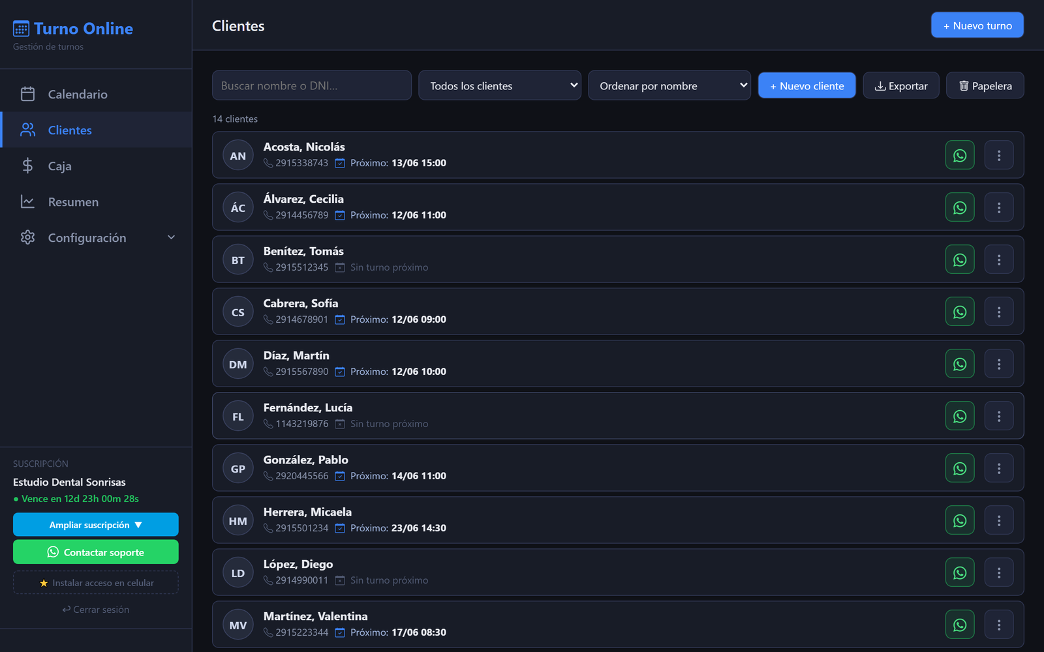The width and height of the screenshot is (1044, 652).
Task: Open WhatsApp chat for Fernández, Lucía
Action: click(x=960, y=416)
